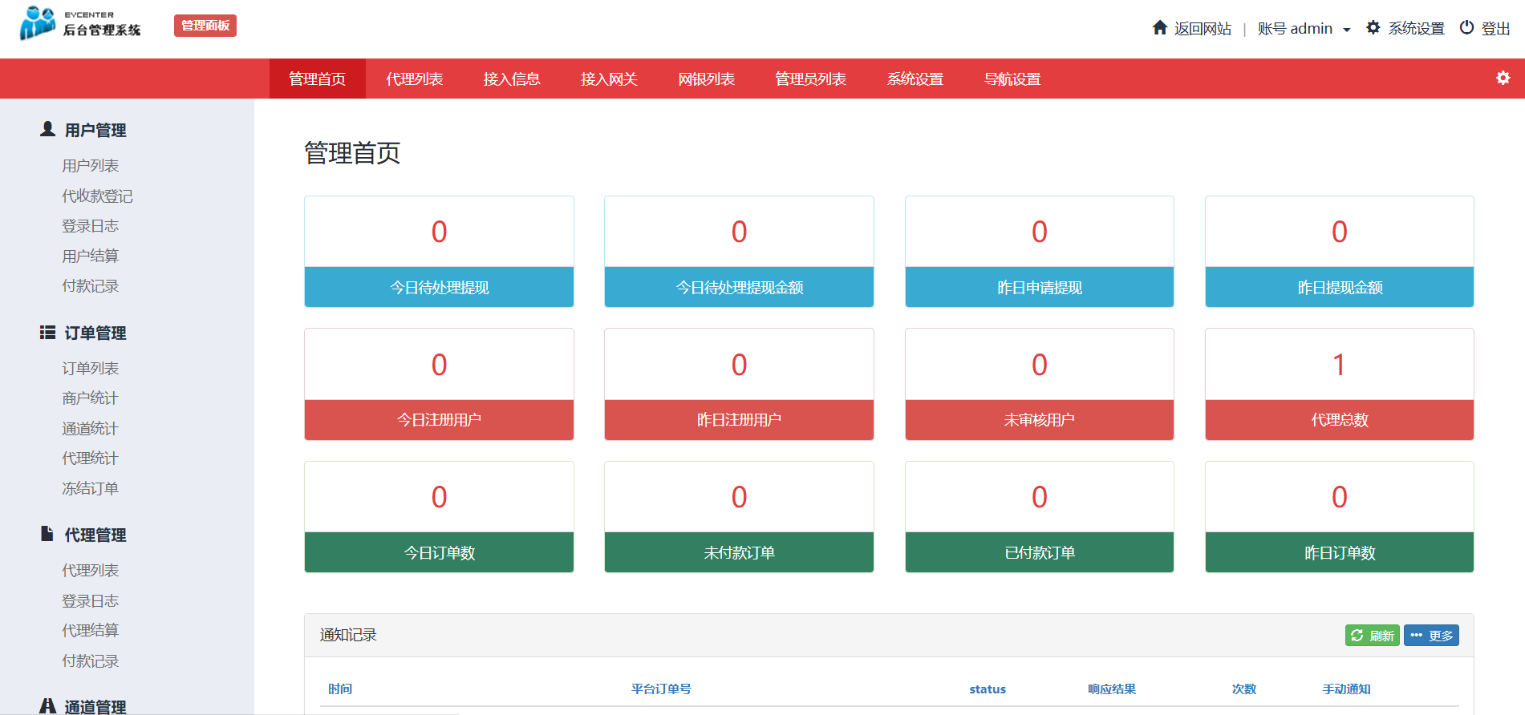Open the 管理员列表 tab
1525x715 pixels.
coord(810,79)
